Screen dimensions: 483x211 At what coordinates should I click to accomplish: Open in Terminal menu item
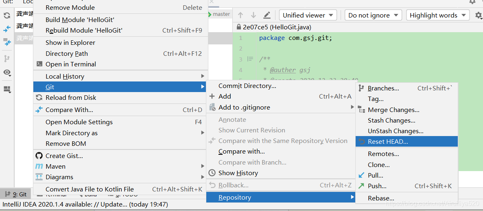(120, 64)
